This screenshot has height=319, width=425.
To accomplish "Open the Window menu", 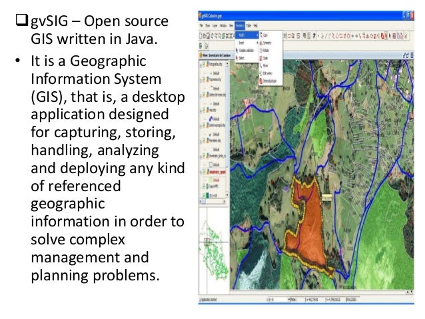I will [x=223, y=26].
